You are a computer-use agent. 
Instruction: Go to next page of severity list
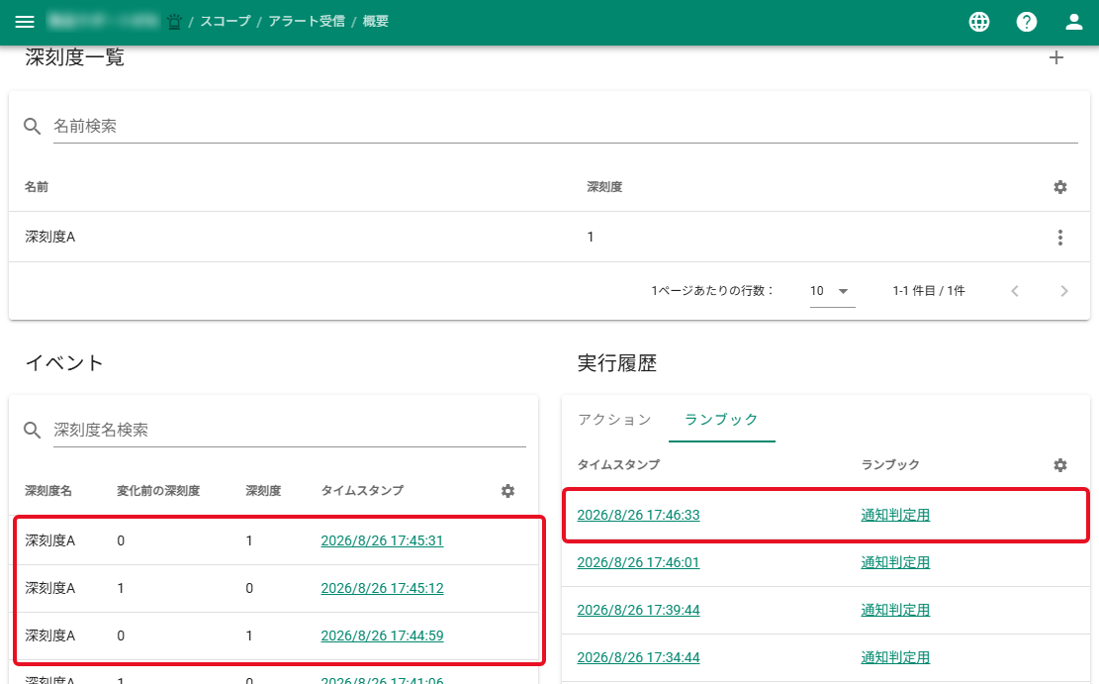(1064, 291)
